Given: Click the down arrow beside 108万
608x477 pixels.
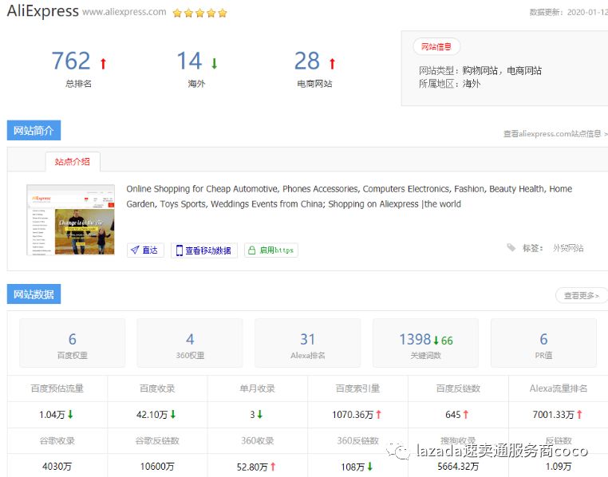Looking at the screenshot, I should [x=370, y=467].
